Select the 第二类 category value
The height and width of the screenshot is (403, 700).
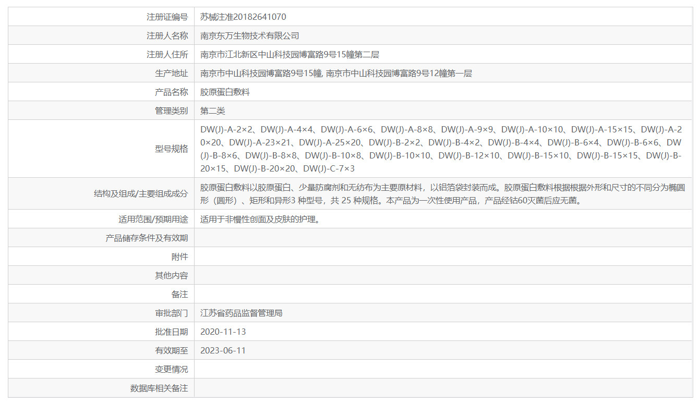tap(213, 111)
